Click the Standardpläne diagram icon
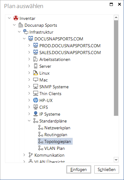 36,121
